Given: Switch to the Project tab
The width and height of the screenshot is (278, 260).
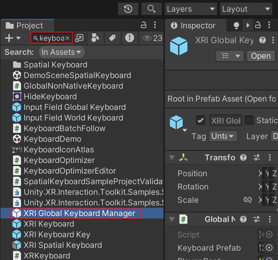Looking at the screenshot, I should 28,25.
